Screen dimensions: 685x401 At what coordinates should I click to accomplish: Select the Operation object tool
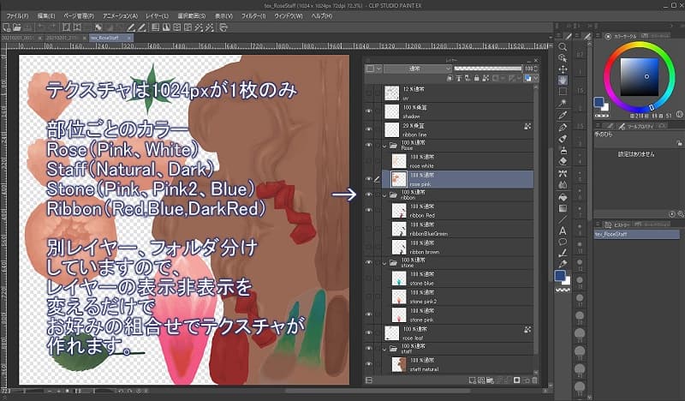563,57
